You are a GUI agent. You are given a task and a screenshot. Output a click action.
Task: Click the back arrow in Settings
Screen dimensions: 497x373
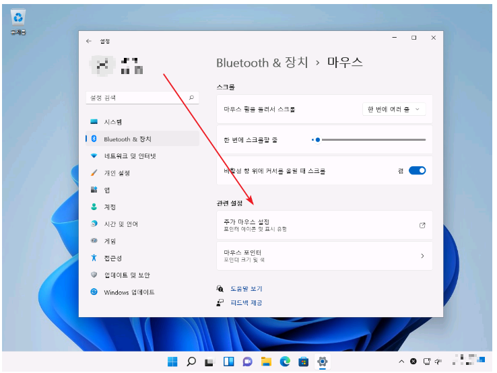[x=89, y=41]
